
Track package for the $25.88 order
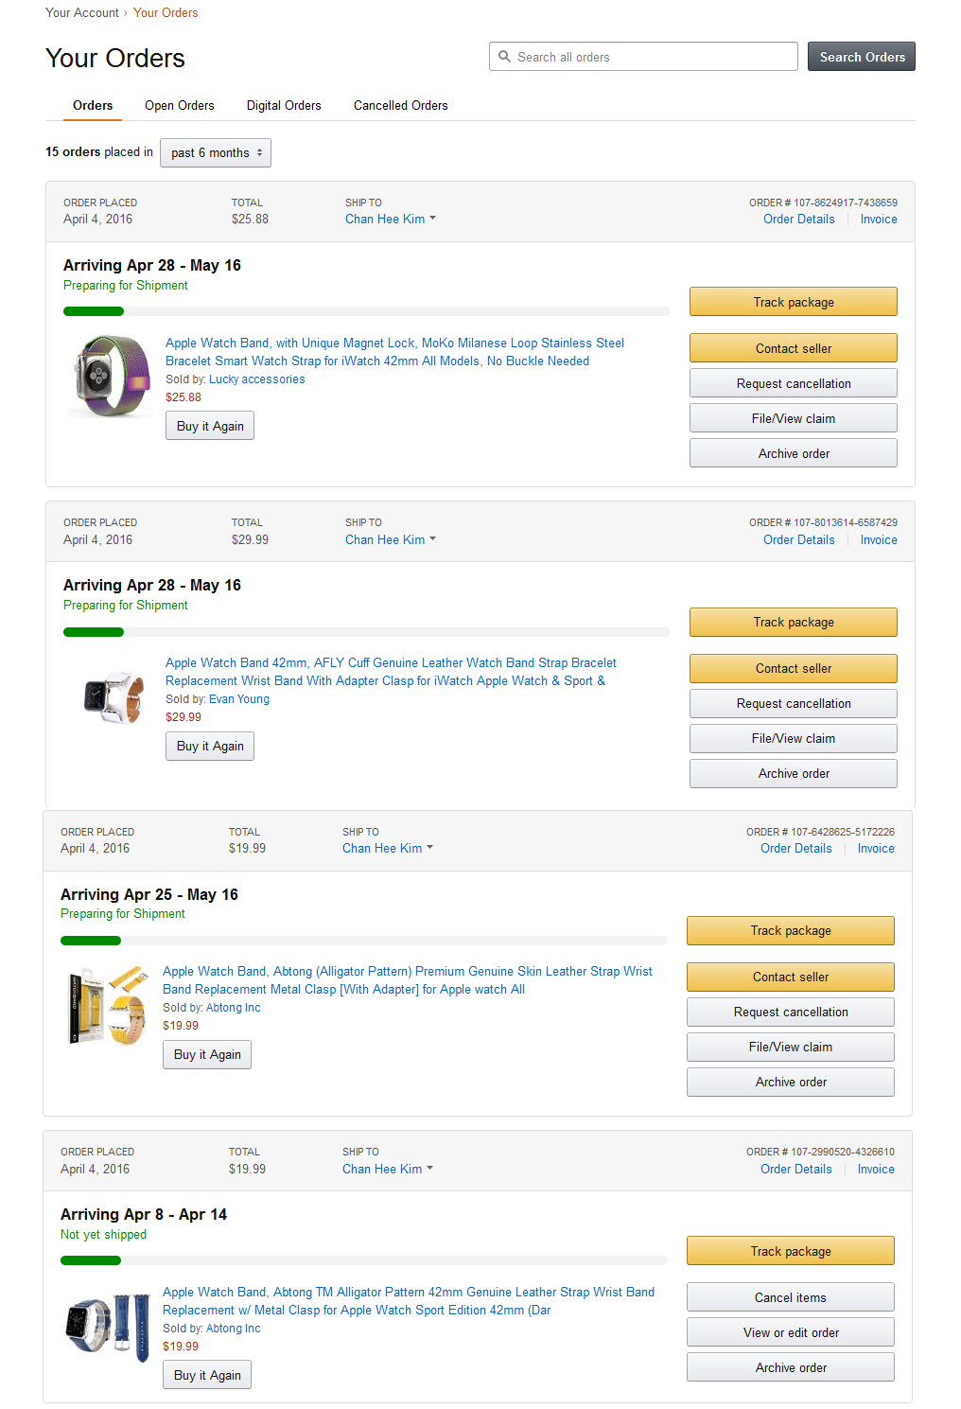click(793, 302)
